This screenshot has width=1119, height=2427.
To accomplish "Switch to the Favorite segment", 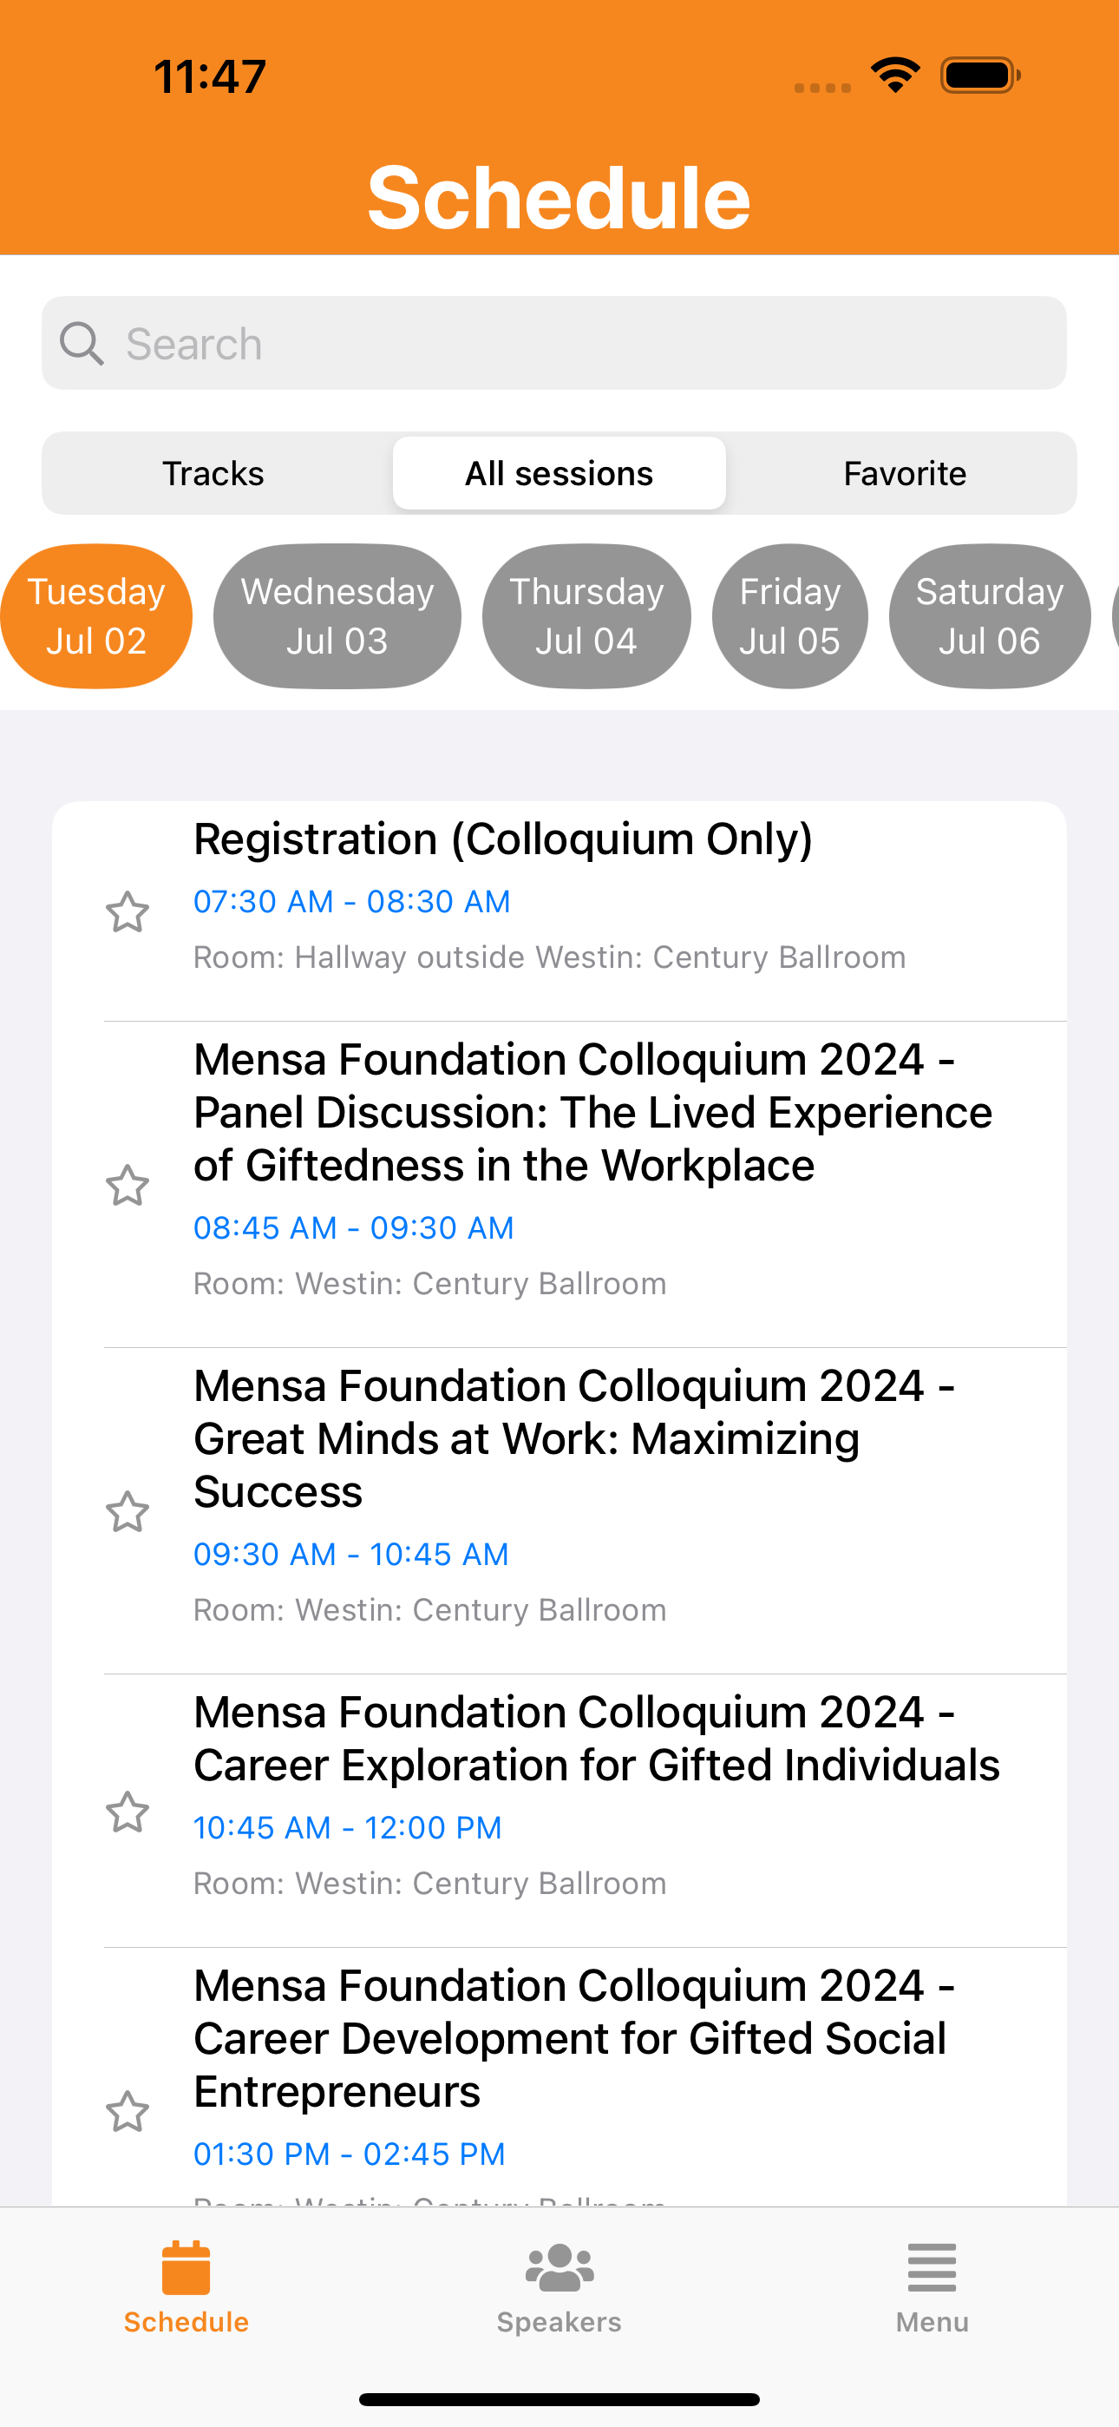I will click(904, 473).
